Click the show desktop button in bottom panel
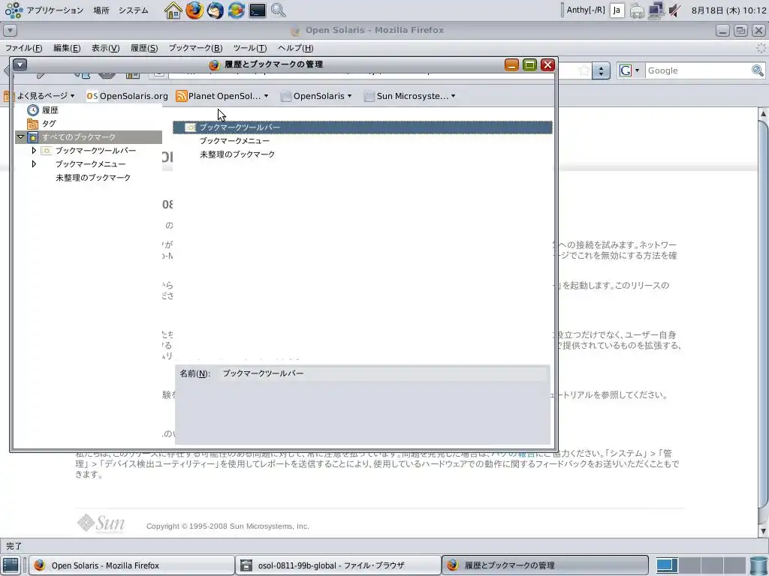 (x=11, y=565)
